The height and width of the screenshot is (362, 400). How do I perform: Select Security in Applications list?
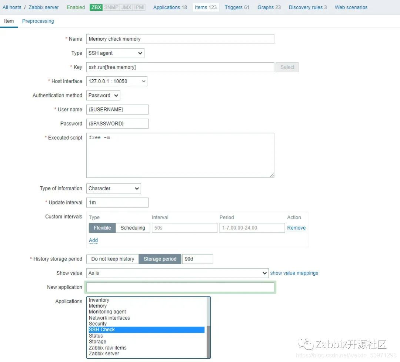coord(147,324)
